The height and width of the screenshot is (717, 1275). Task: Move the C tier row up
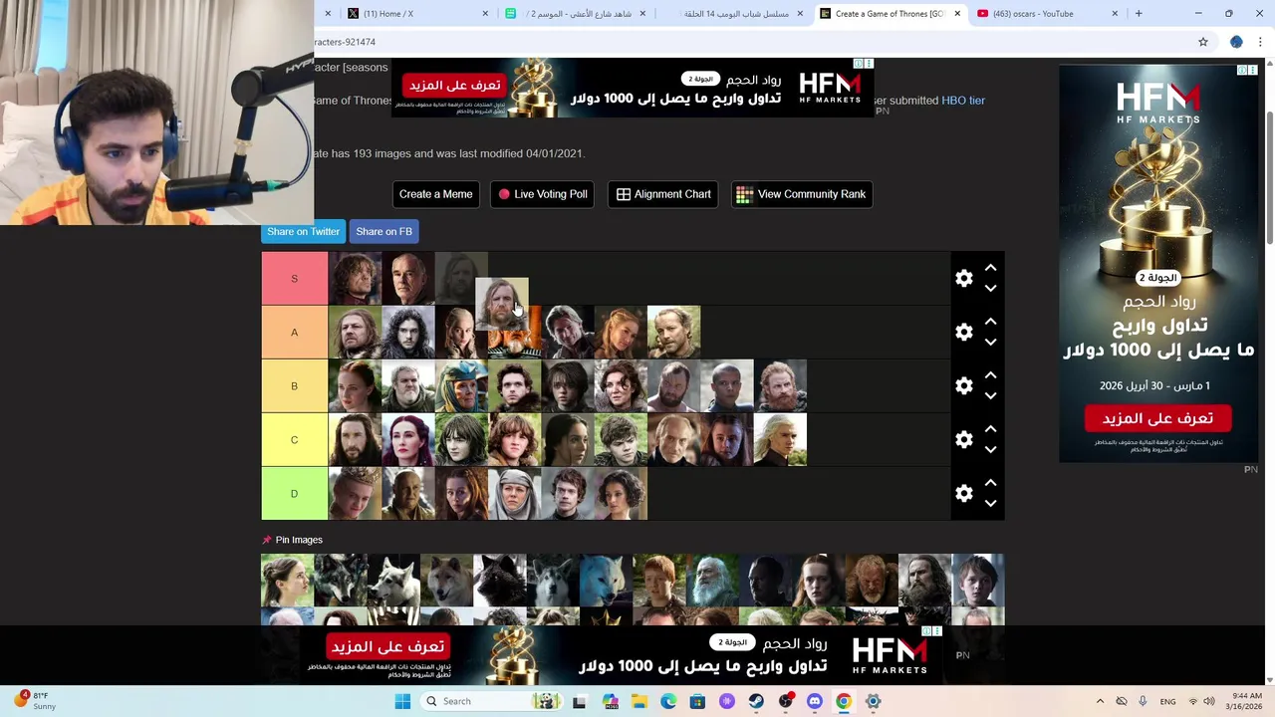pyautogui.click(x=990, y=429)
